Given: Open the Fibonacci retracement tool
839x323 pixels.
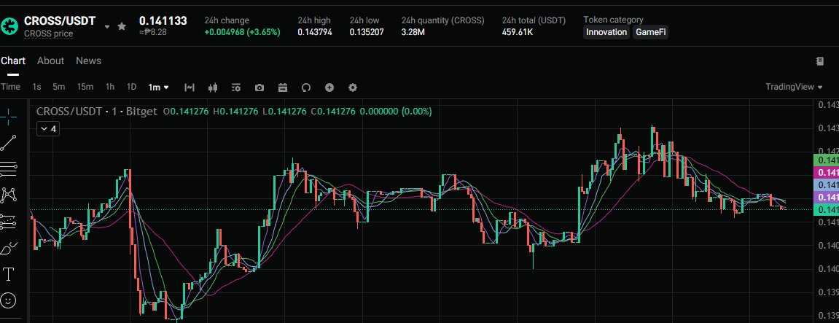Looking at the screenshot, I should point(9,168).
